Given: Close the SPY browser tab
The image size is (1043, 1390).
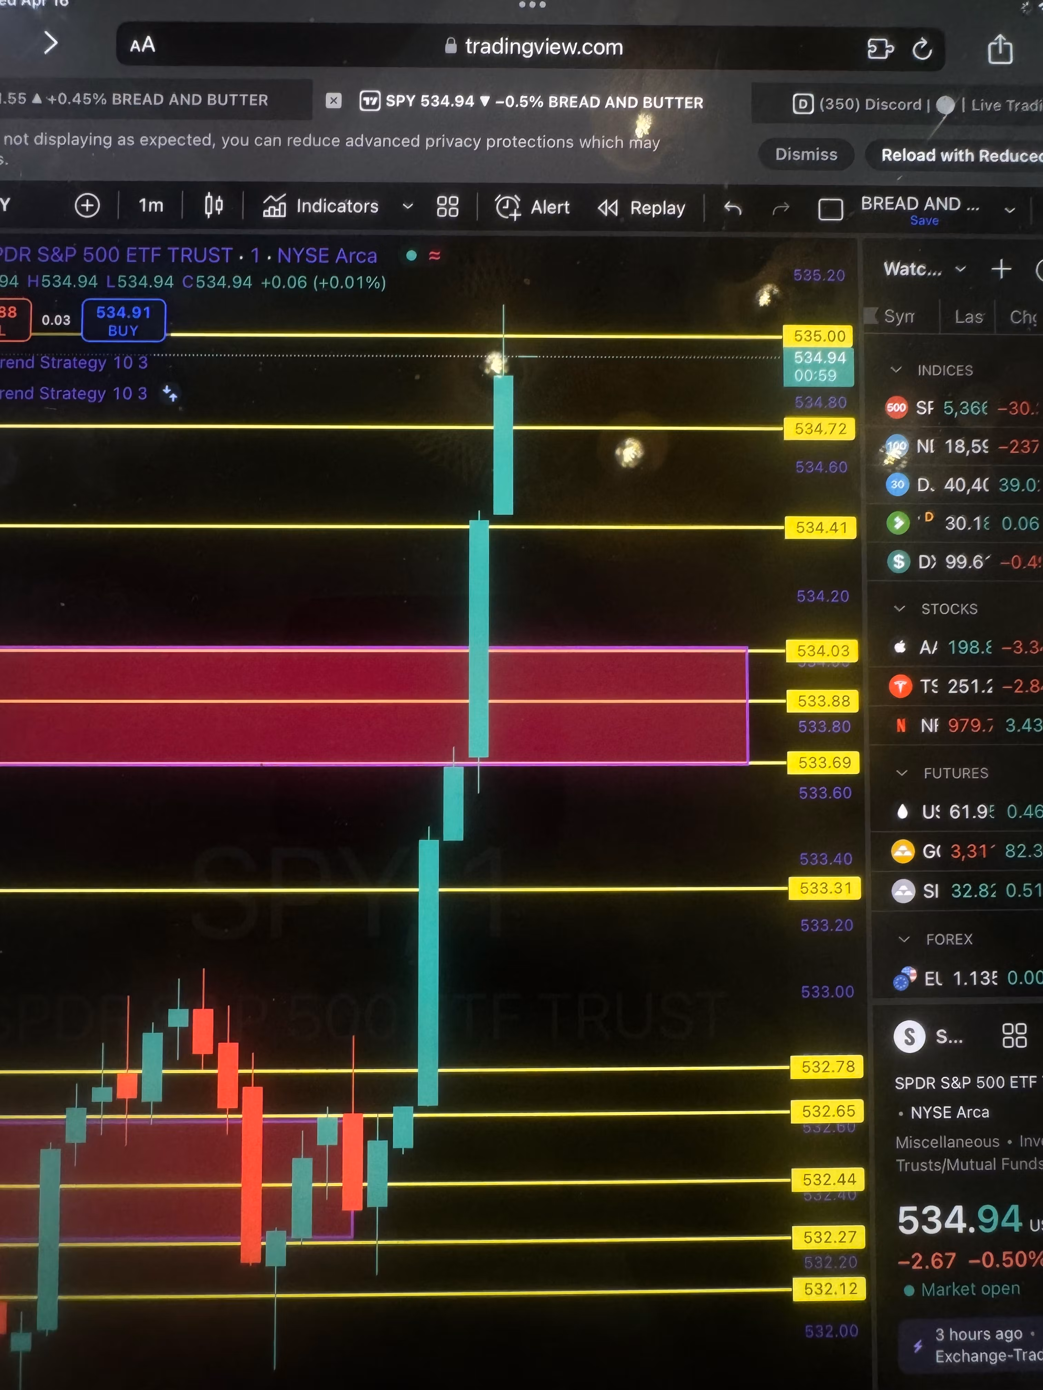Looking at the screenshot, I should pos(334,101).
